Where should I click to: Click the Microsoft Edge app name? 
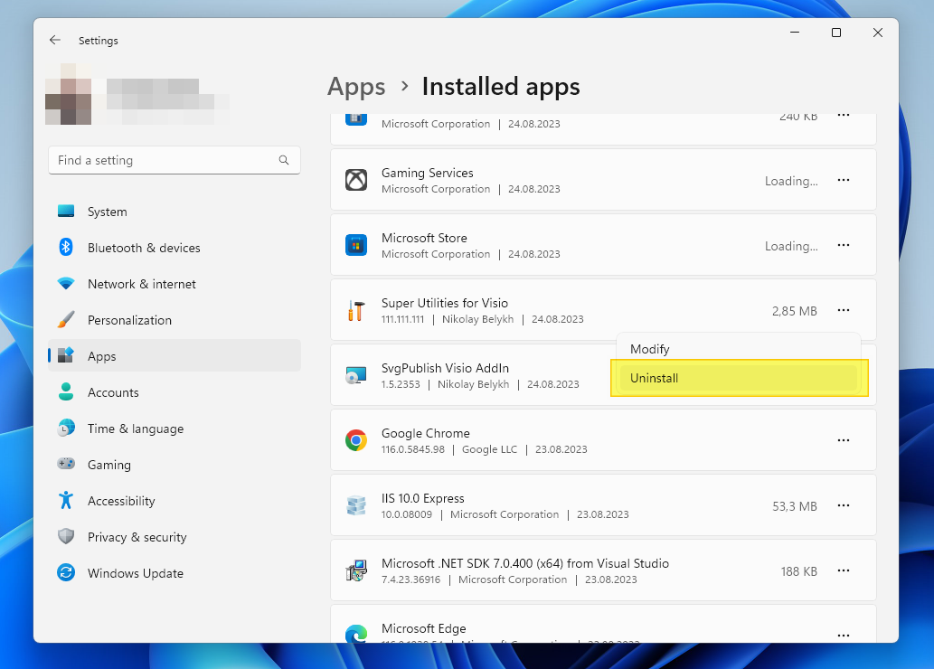(x=423, y=628)
